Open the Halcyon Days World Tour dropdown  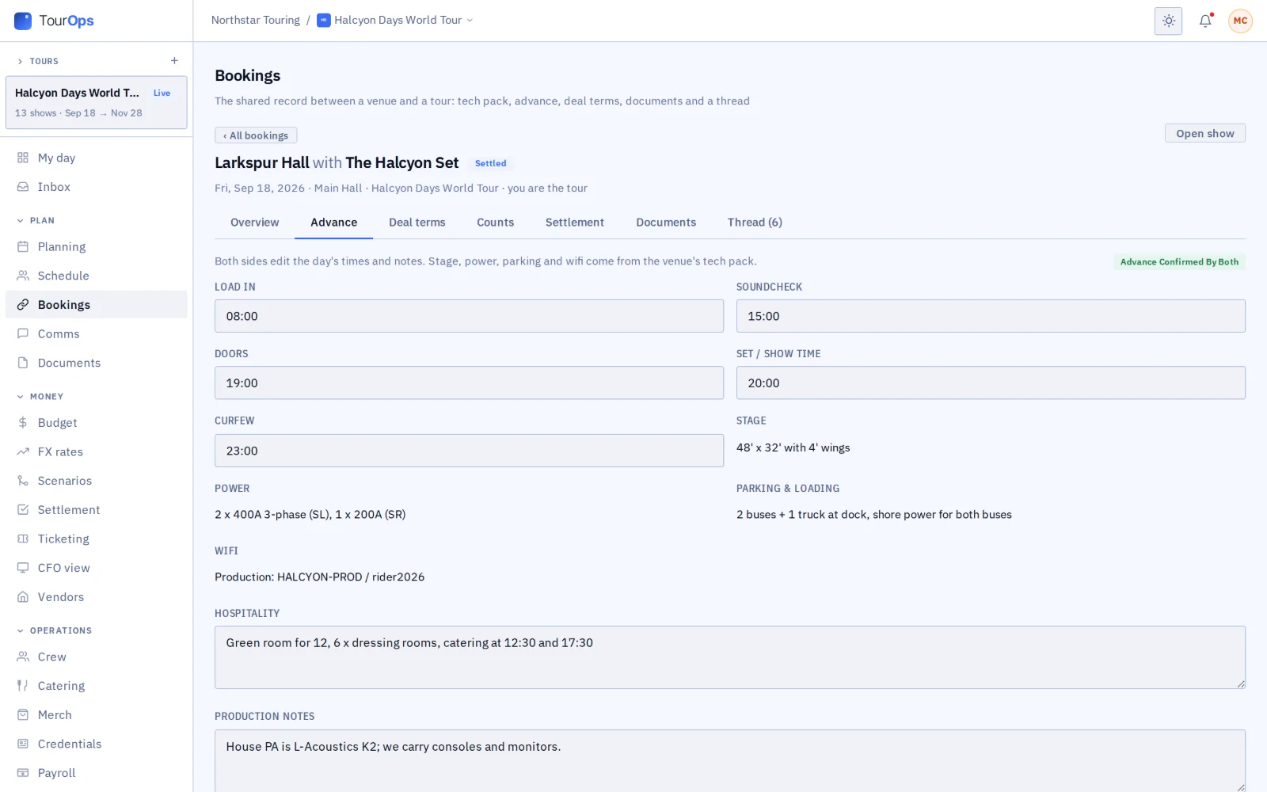pos(395,21)
